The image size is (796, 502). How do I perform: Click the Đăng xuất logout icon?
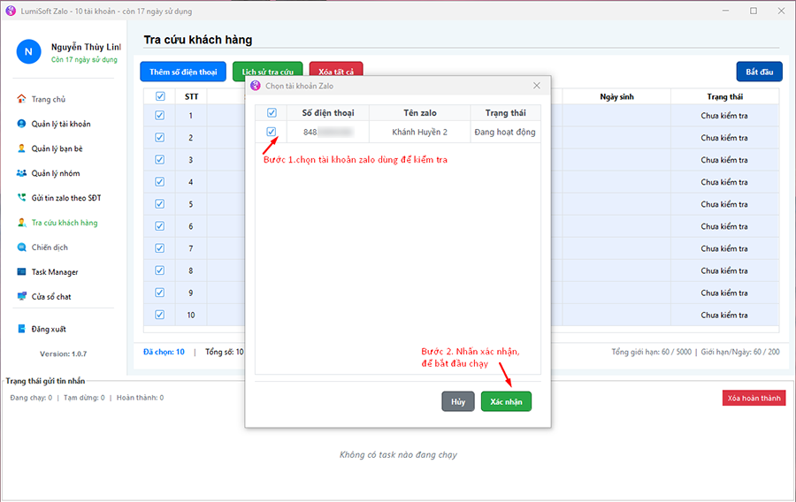(21, 329)
